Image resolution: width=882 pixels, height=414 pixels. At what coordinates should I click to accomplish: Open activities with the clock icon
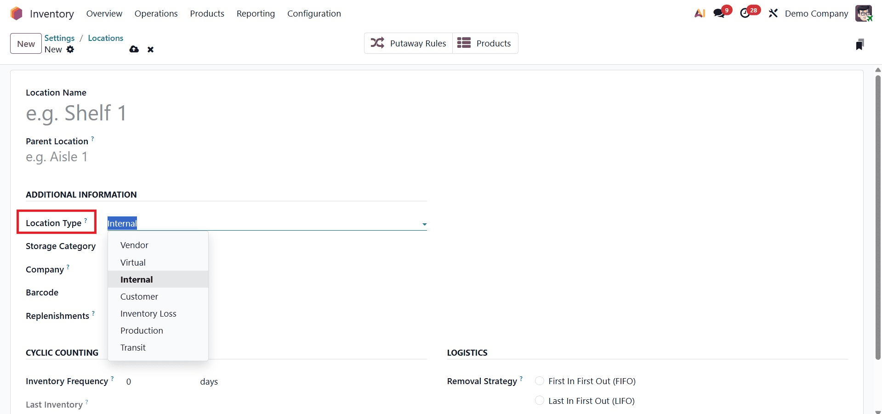745,13
